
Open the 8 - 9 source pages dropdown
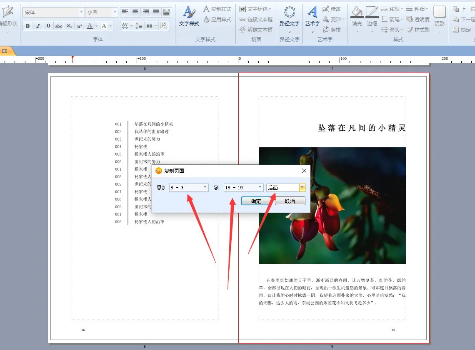point(205,188)
